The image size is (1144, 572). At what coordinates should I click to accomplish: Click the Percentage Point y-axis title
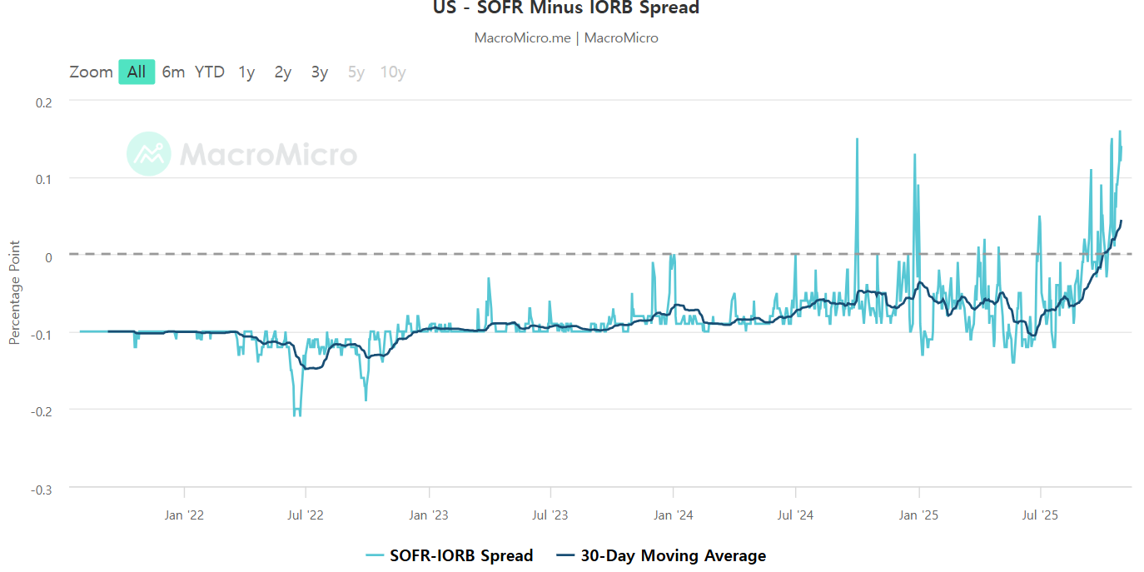pyautogui.click(x=14, y=292)
